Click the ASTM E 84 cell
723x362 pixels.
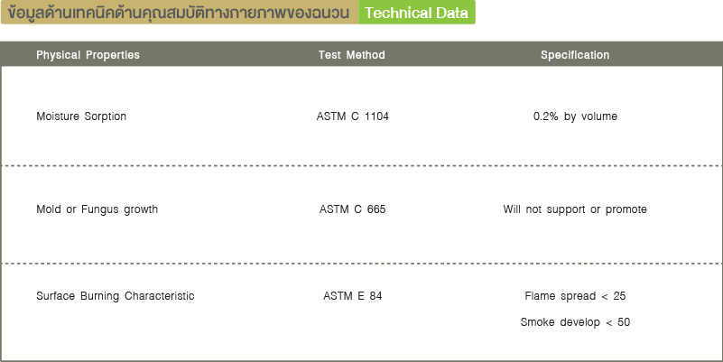point(352,296)
